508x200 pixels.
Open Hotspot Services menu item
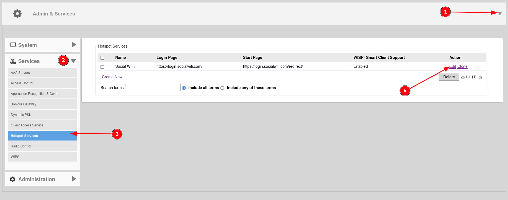click(42, 136)
